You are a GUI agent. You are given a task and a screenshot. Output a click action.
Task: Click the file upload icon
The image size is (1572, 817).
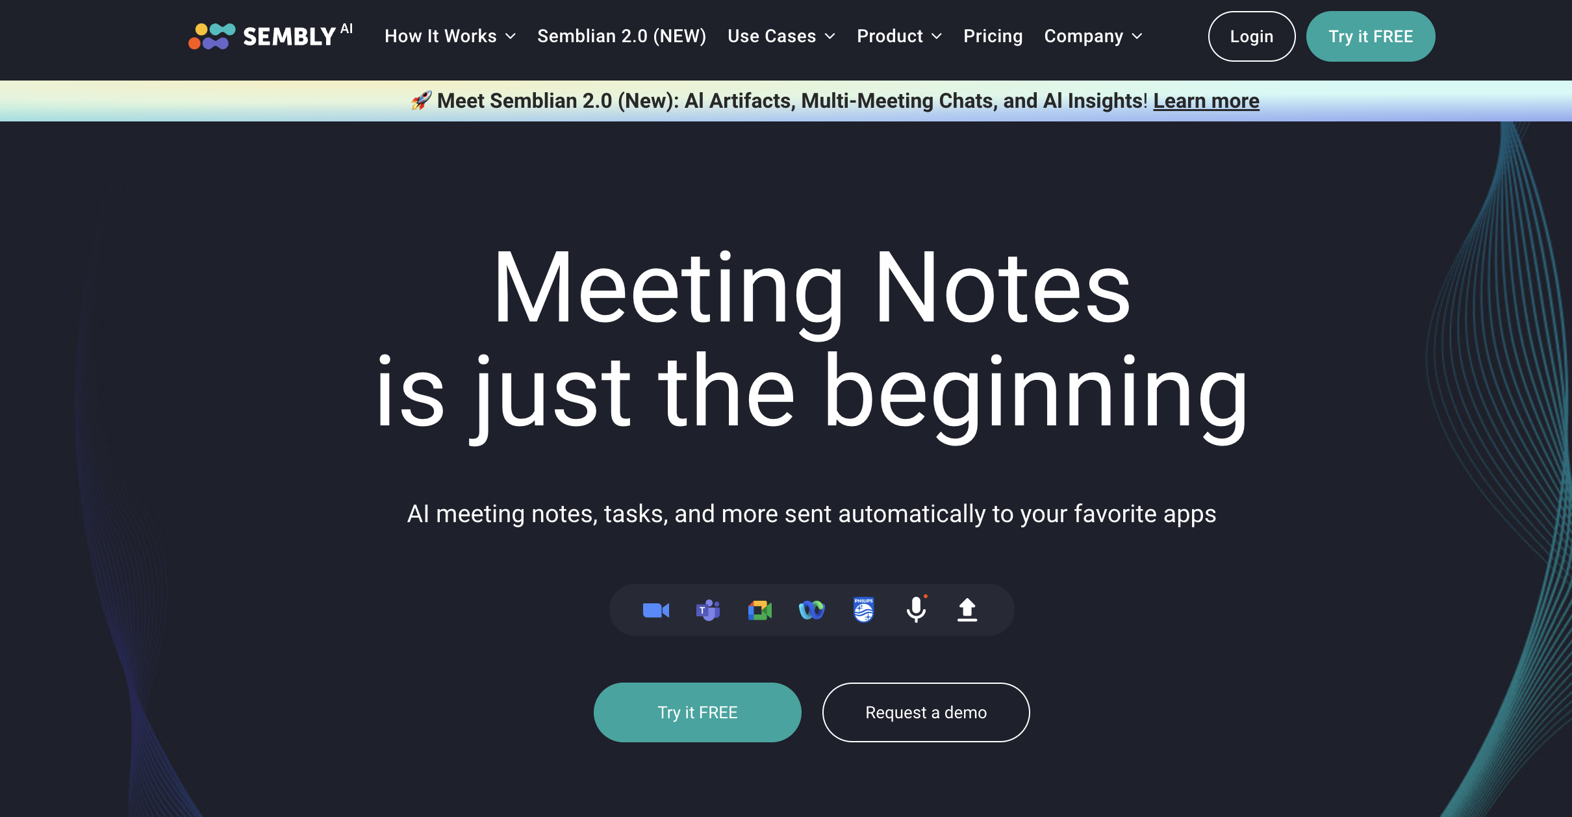(967, 610)
